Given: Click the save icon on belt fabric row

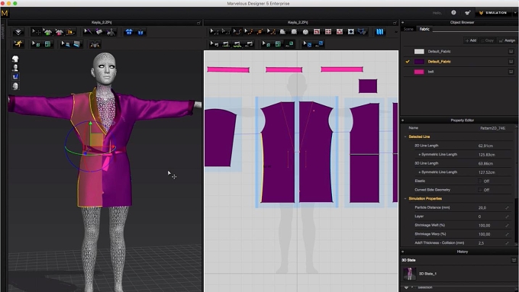Looking at the screenshot, I should [511, 72].
